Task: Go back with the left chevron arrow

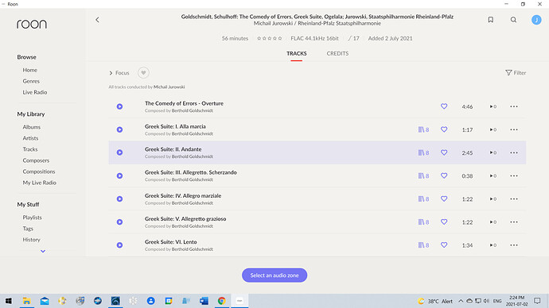Action: pyautogui.click(x=97, y=20)
